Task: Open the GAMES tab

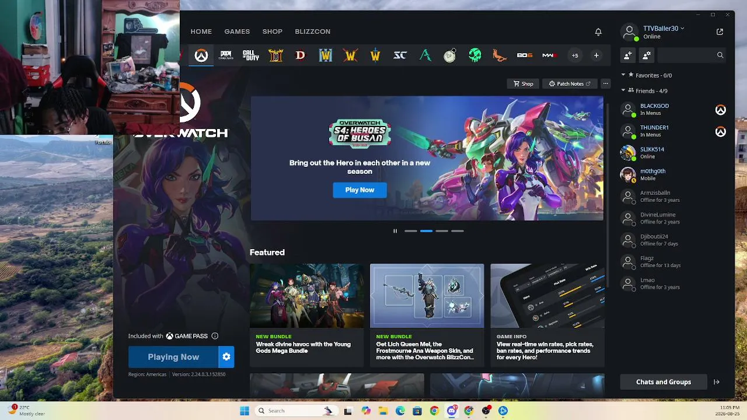Action: point(237,32)
